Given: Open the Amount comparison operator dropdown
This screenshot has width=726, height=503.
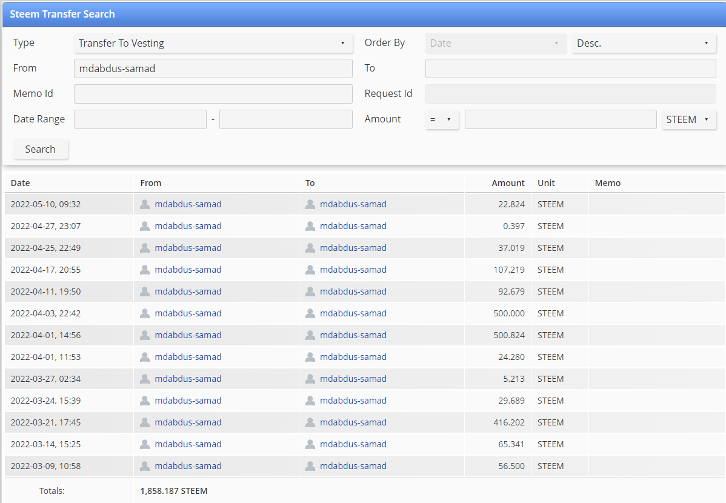Looking at the screenshot, I should (x=442, y=119).
